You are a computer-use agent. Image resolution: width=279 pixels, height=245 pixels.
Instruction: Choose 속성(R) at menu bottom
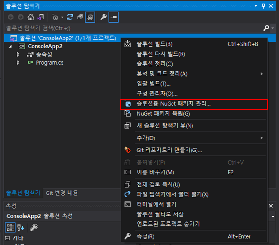[194, 236]
